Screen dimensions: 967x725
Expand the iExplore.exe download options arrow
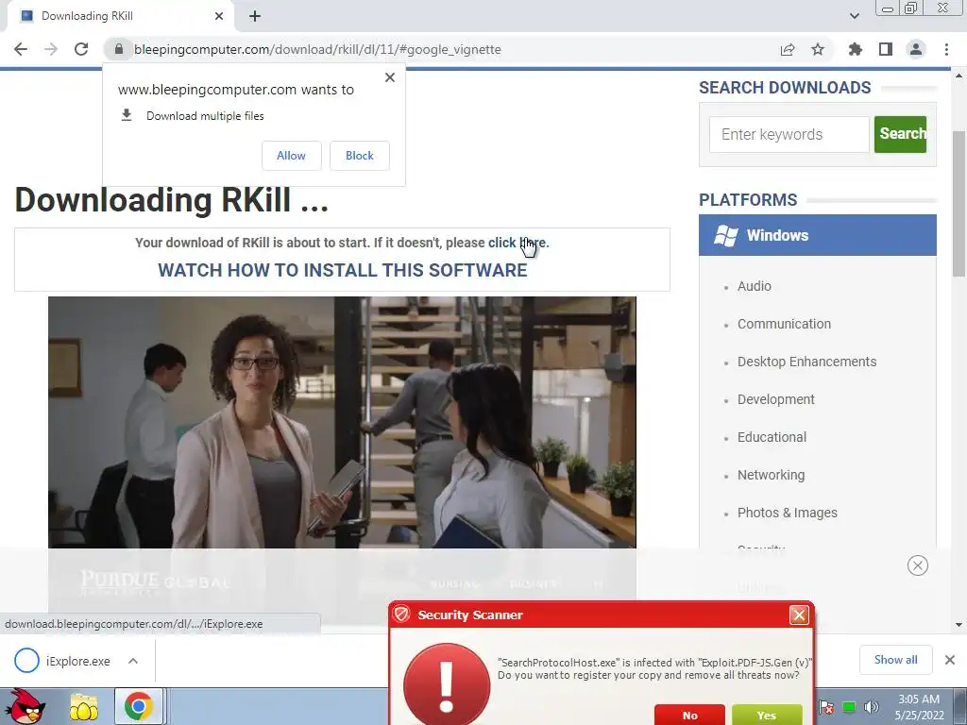coord(132,661)
